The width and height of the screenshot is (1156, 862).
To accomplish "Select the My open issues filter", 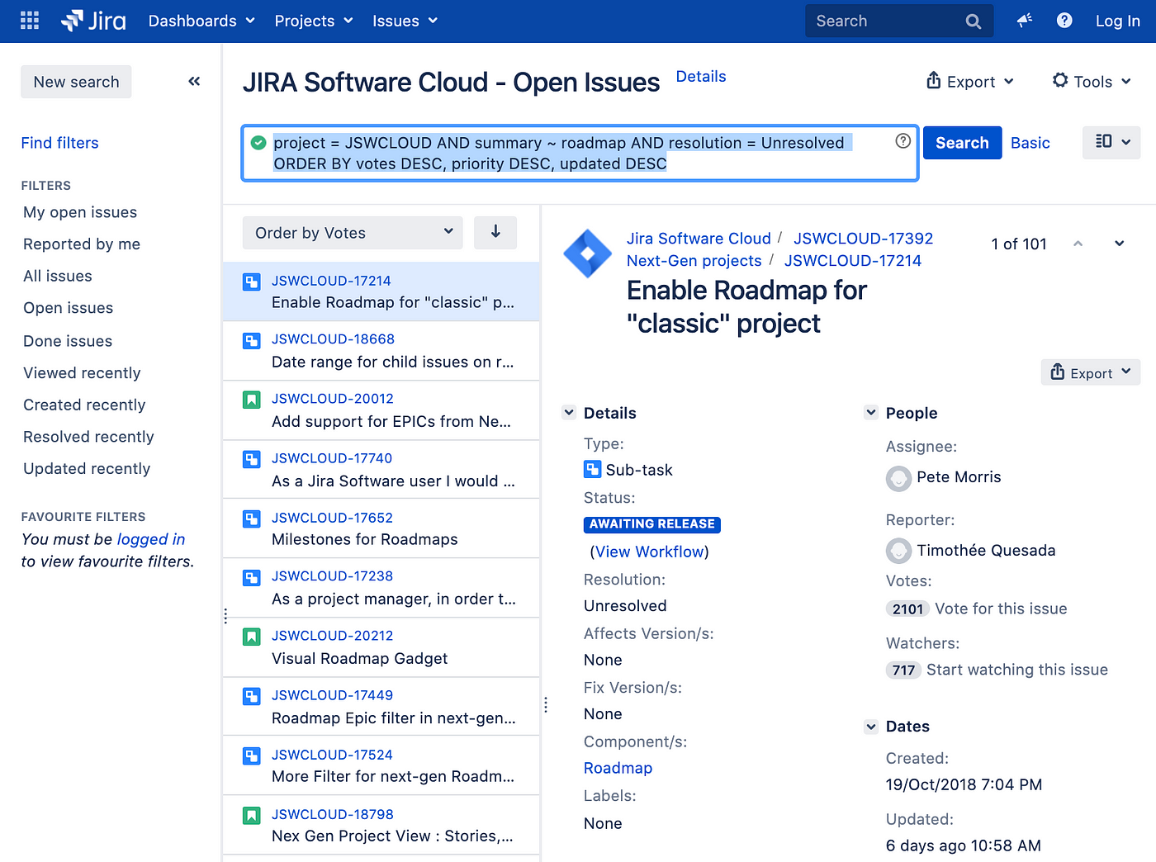I will (80, 212).
